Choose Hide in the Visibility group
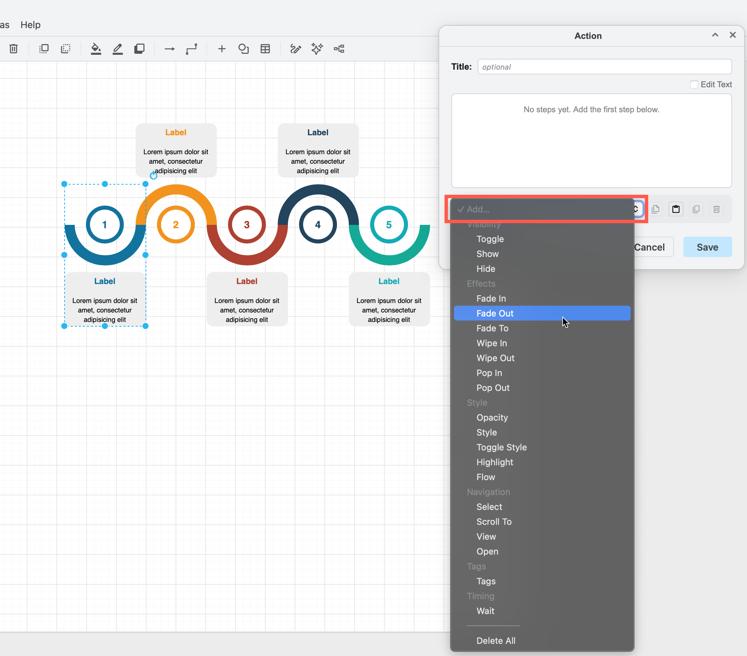 (x=542, y=269)
